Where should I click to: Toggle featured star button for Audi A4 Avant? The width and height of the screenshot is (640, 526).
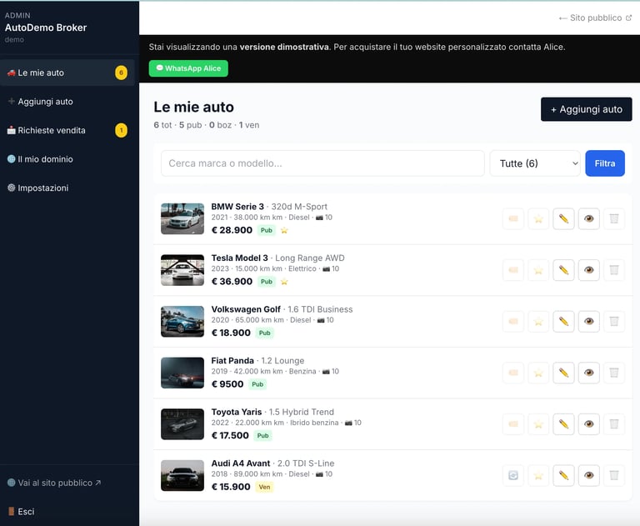pos(538,475)
